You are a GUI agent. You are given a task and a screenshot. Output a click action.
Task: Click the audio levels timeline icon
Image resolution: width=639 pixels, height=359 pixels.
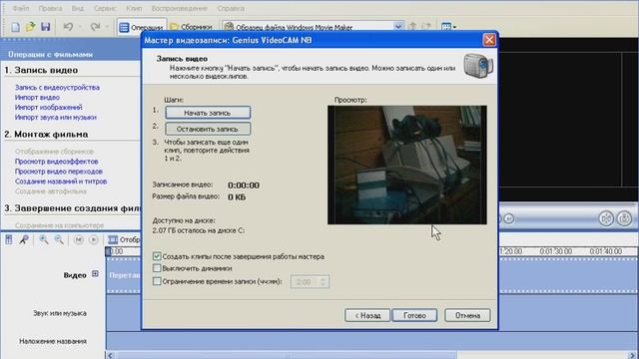[9, 239]
